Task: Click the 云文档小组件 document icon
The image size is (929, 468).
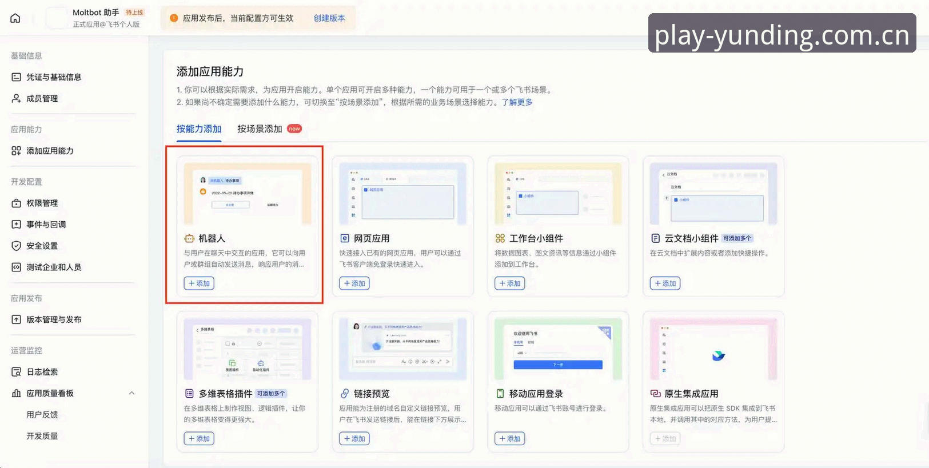Action: (655, 238)
